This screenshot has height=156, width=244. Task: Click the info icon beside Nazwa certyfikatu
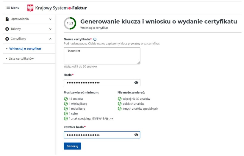[95, 39]
